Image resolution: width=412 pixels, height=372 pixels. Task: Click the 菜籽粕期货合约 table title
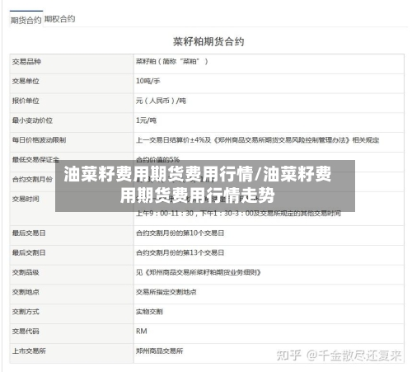click(x=208, y=41)
